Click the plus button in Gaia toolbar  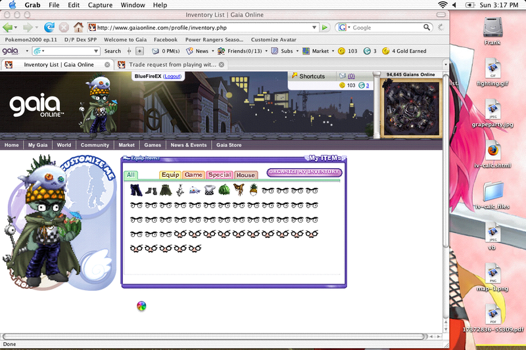coord(139,51)
